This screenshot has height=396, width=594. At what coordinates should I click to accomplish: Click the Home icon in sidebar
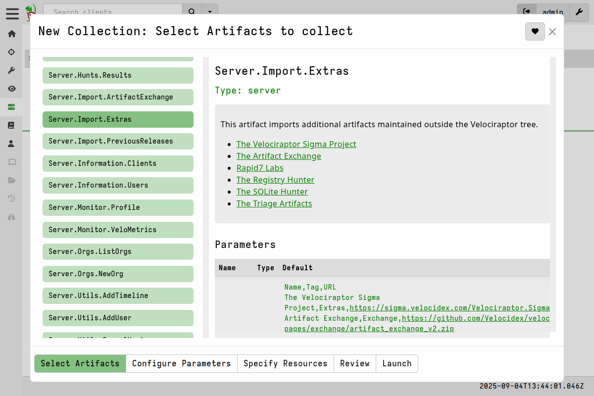coord(12,34)
